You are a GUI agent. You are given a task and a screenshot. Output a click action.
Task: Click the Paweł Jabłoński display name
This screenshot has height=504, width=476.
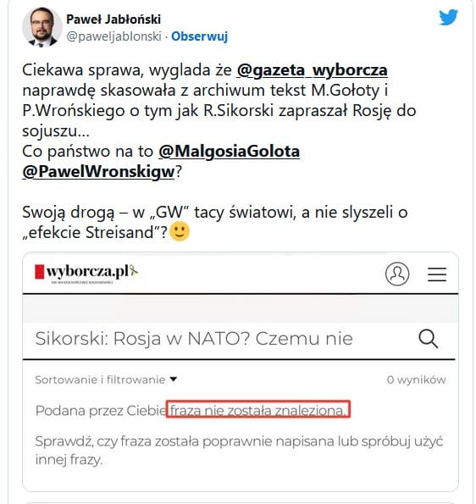pyautogui.click(x=113, y=19)
